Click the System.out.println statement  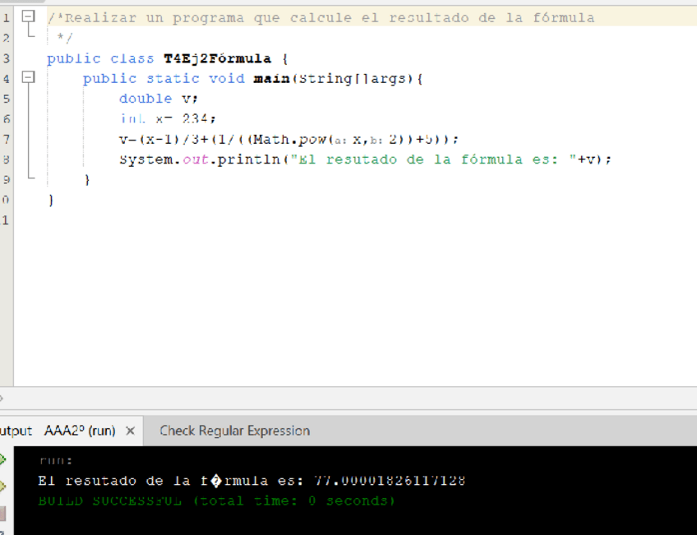pyautogui.click(x=366, y=159)
